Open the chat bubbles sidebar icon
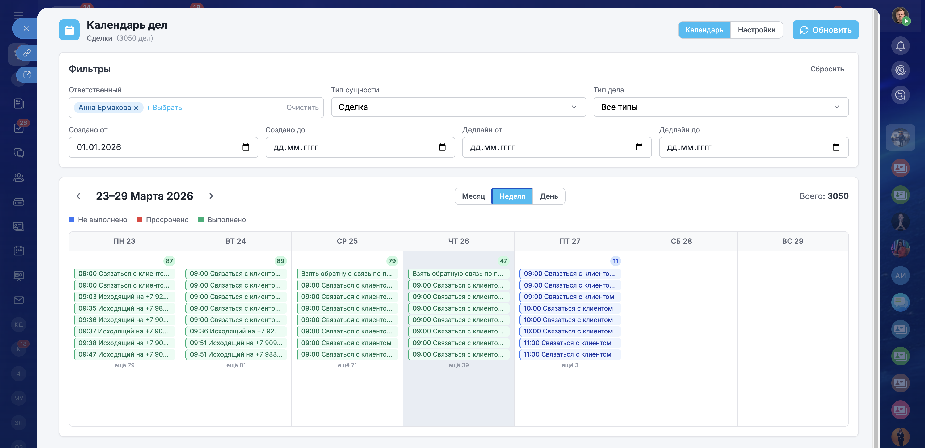Image resolution: width=925 pixels, height=448 pixels. (x=19, y=153)
